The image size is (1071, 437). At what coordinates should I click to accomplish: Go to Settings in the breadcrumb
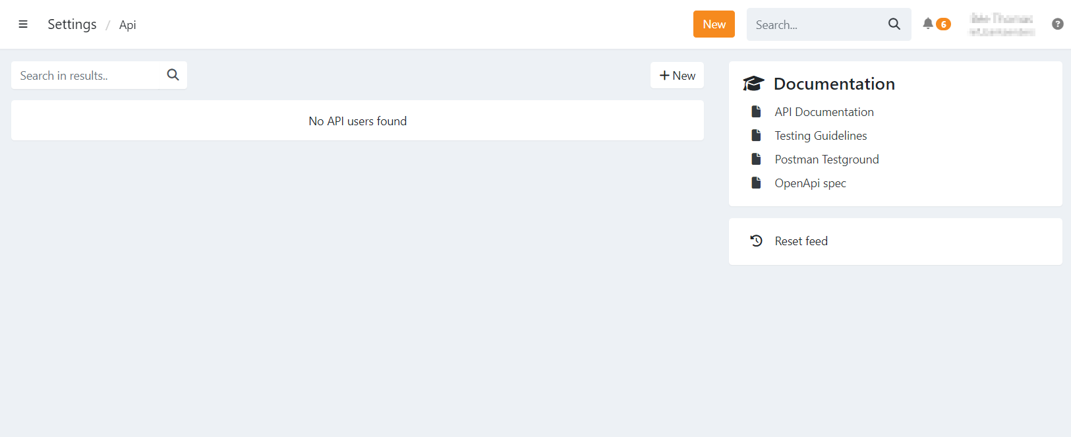pyautogui.click(x=72, y=24)
